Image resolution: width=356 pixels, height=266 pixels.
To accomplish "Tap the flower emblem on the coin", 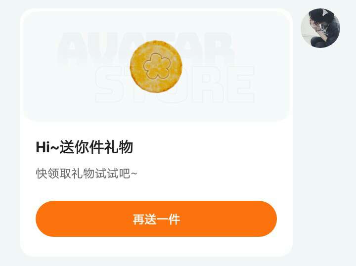I will (x=156, y=66).
